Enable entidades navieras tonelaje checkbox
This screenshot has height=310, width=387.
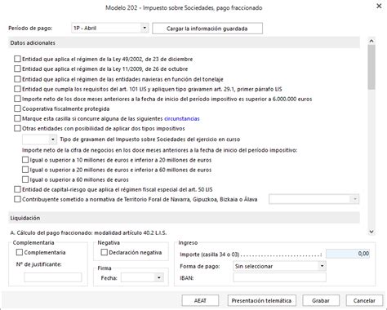[x=17, y=79]
